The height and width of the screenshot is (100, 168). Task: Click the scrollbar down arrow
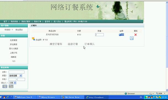(x=167, y=90)
